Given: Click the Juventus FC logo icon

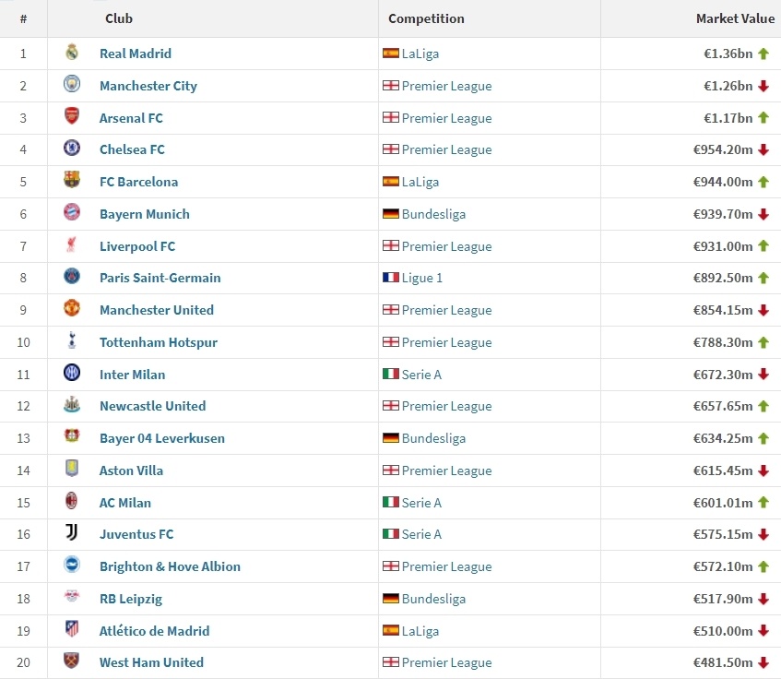Looking at the screenshot, I should [72, 534].
